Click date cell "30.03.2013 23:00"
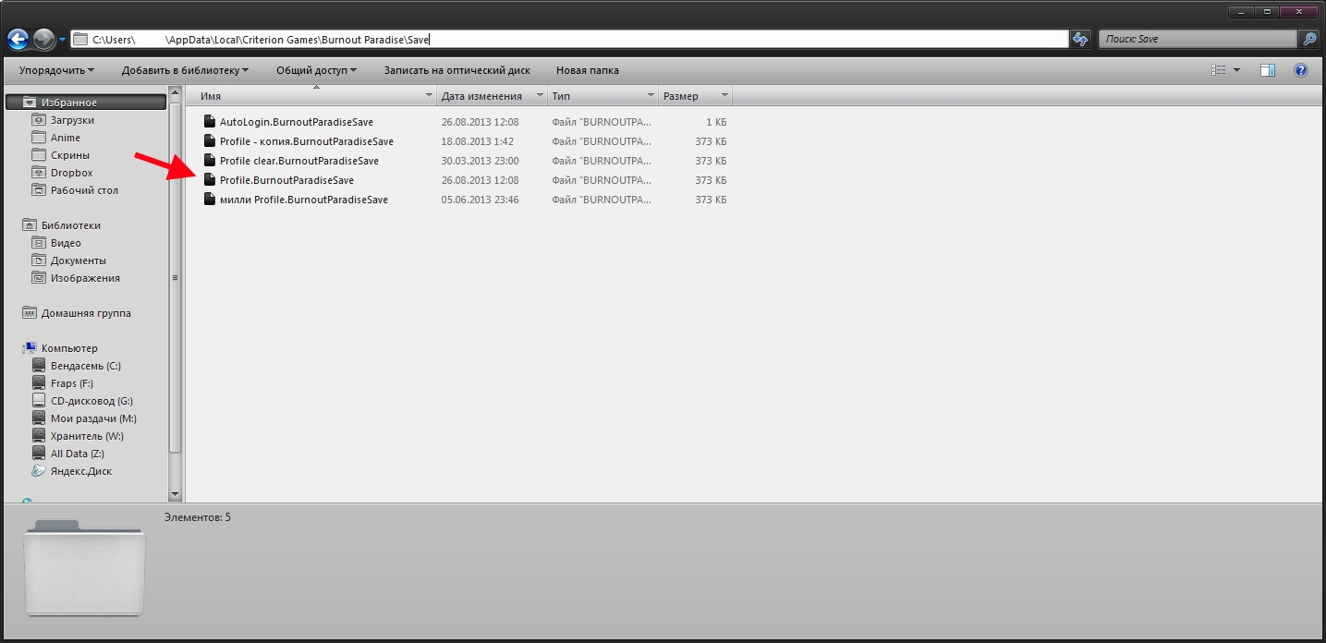 481,161
